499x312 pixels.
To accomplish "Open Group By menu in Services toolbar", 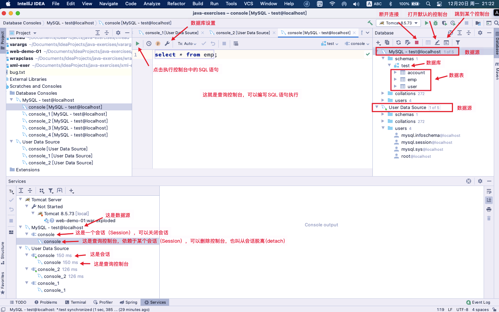I will [x=42, y=190].
